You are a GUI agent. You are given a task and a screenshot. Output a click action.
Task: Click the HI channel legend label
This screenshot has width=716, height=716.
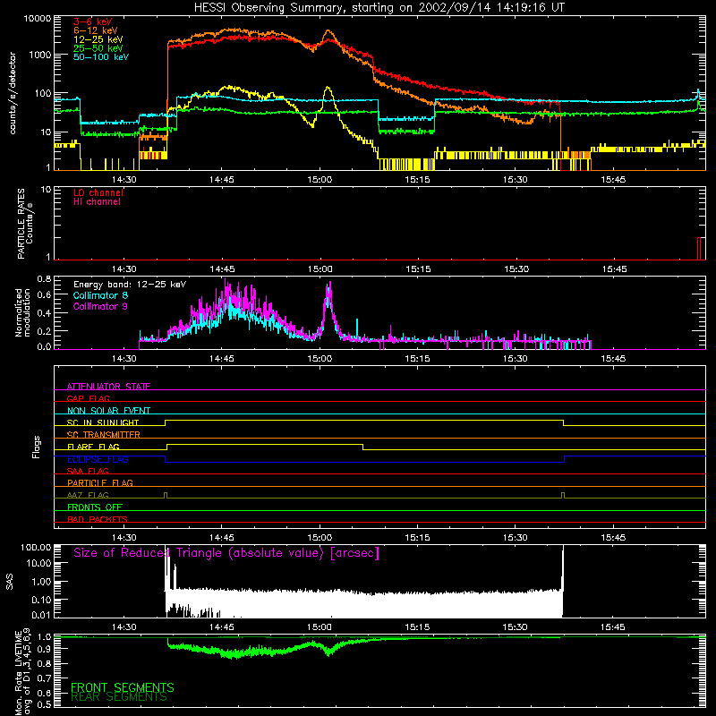97,202
